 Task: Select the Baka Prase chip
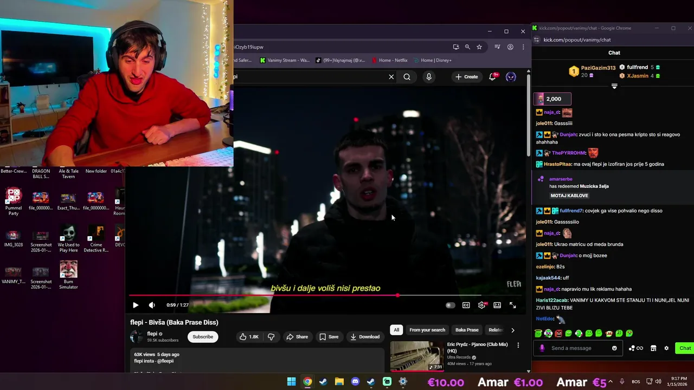click(467, 330)
